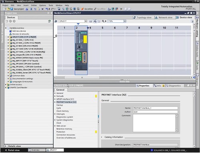Click the Open project folder icon

pos(8,9)
